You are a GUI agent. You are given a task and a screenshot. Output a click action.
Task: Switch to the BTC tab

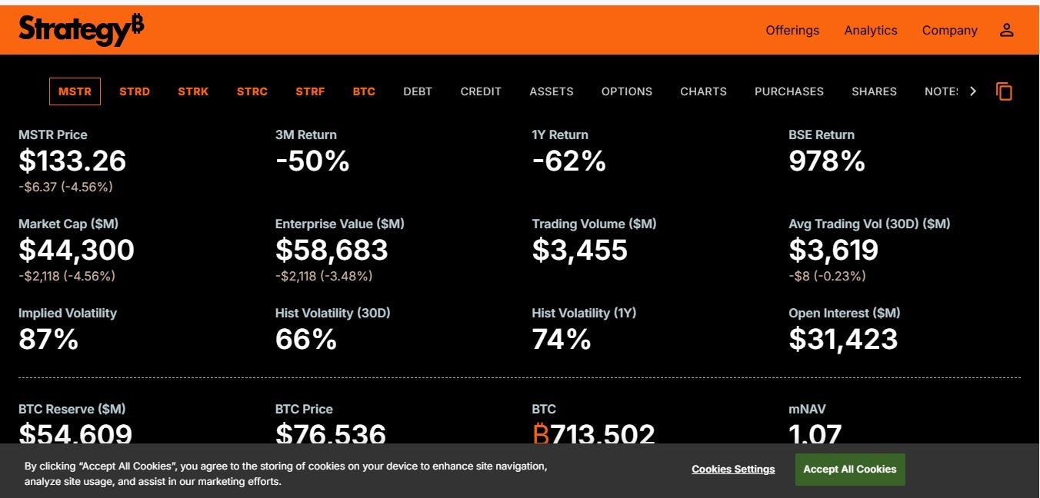tap(363, 91)
